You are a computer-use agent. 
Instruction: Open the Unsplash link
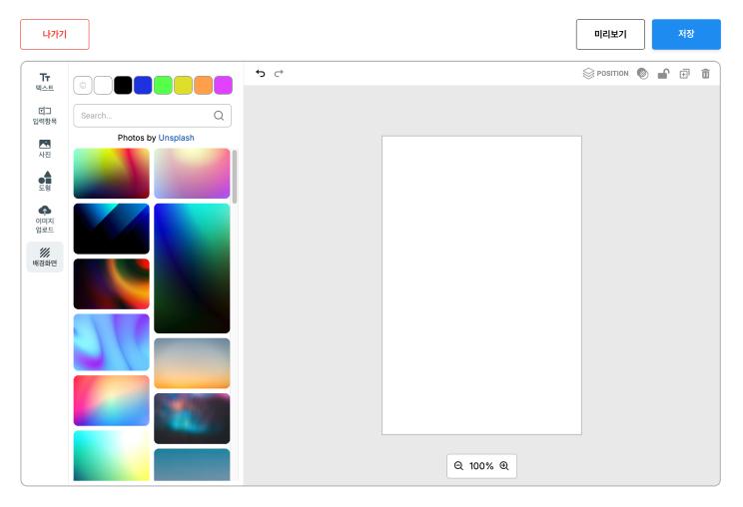click(x=176, y=138)
